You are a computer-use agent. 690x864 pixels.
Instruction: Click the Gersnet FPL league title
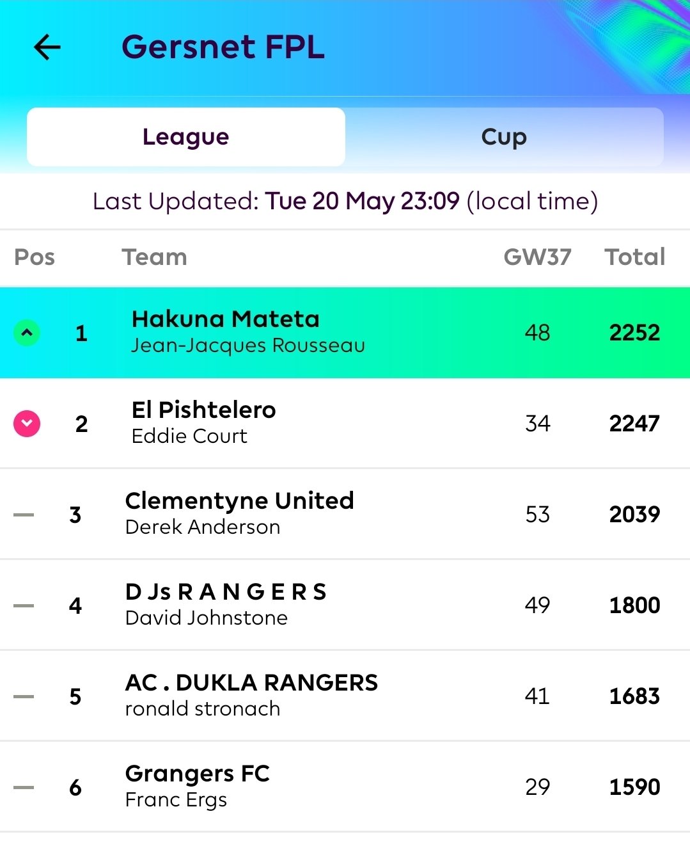[223, 47]
